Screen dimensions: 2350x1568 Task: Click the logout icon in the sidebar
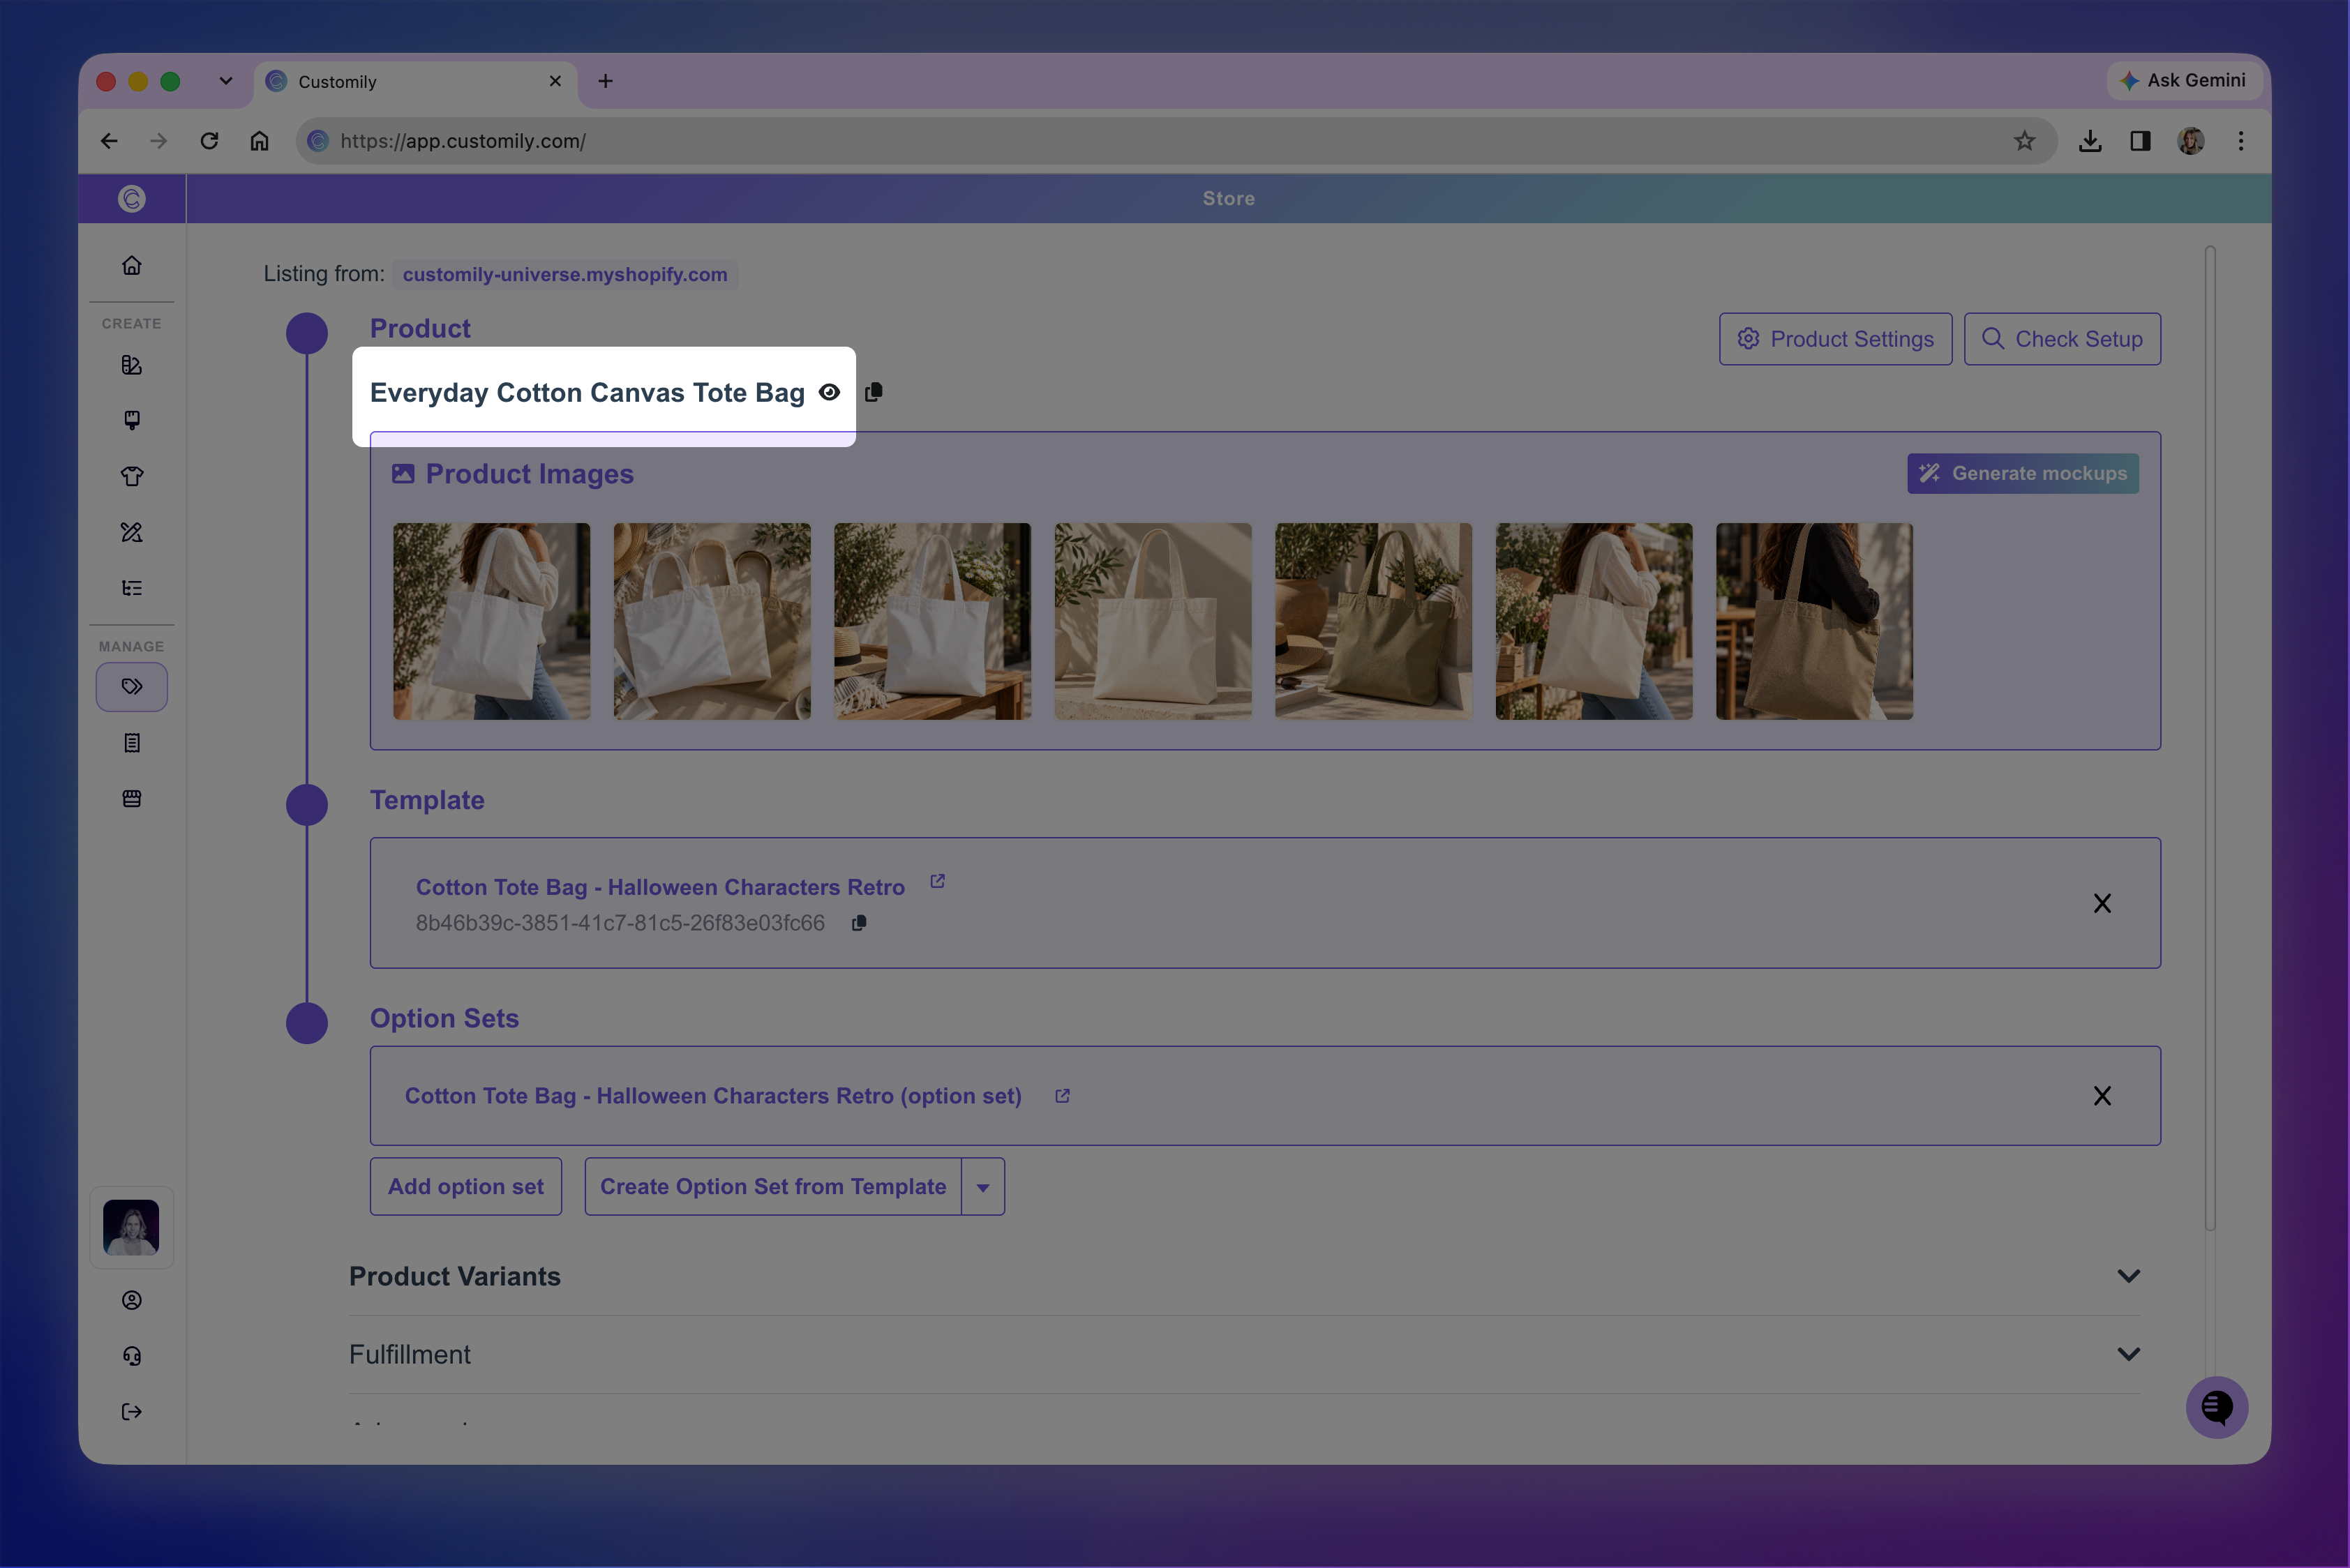click(x=131, y=1412)
